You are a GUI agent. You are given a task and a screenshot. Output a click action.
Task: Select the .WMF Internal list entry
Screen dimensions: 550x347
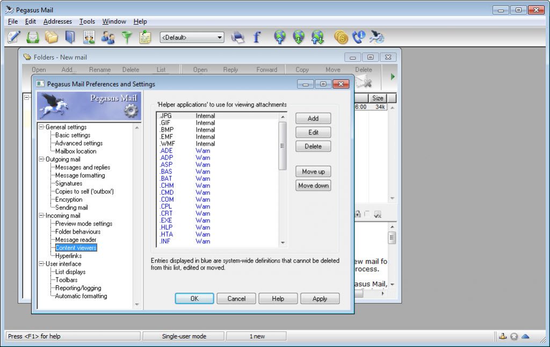click(218, 143)
